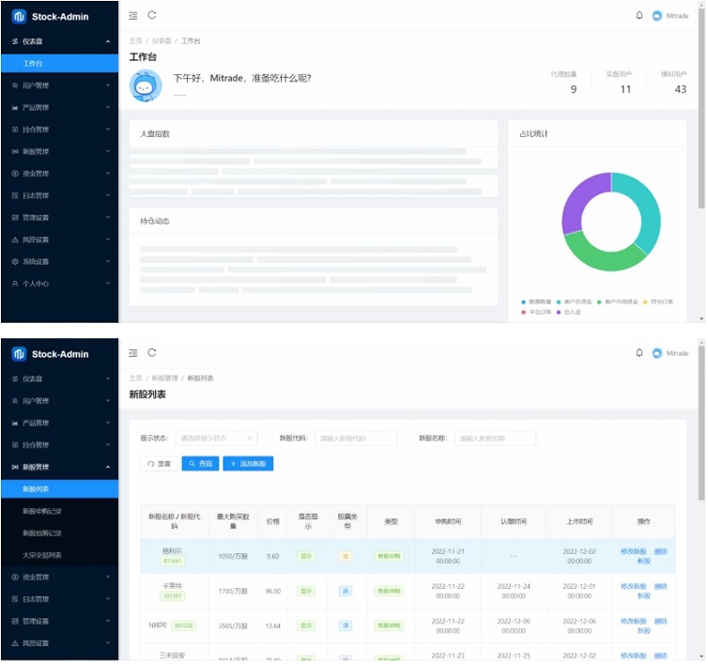Click the notification bell on the 新股列表 page

639,353
